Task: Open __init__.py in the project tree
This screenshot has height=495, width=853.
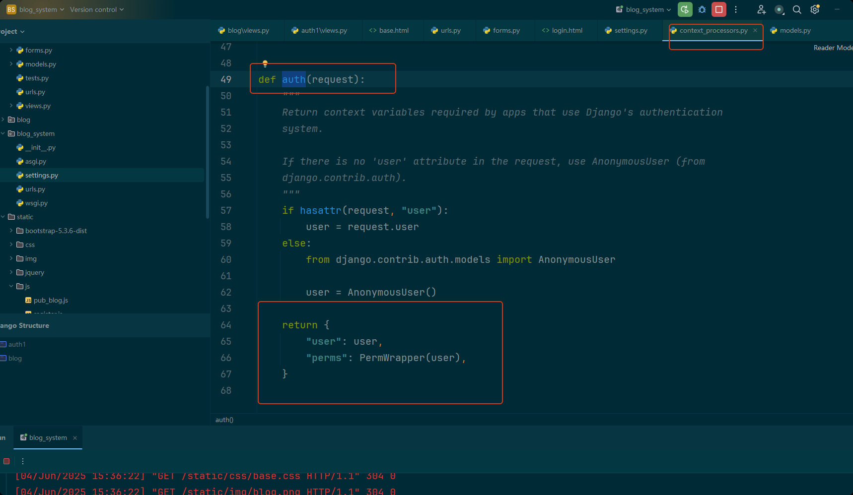Action: [40, 147]
